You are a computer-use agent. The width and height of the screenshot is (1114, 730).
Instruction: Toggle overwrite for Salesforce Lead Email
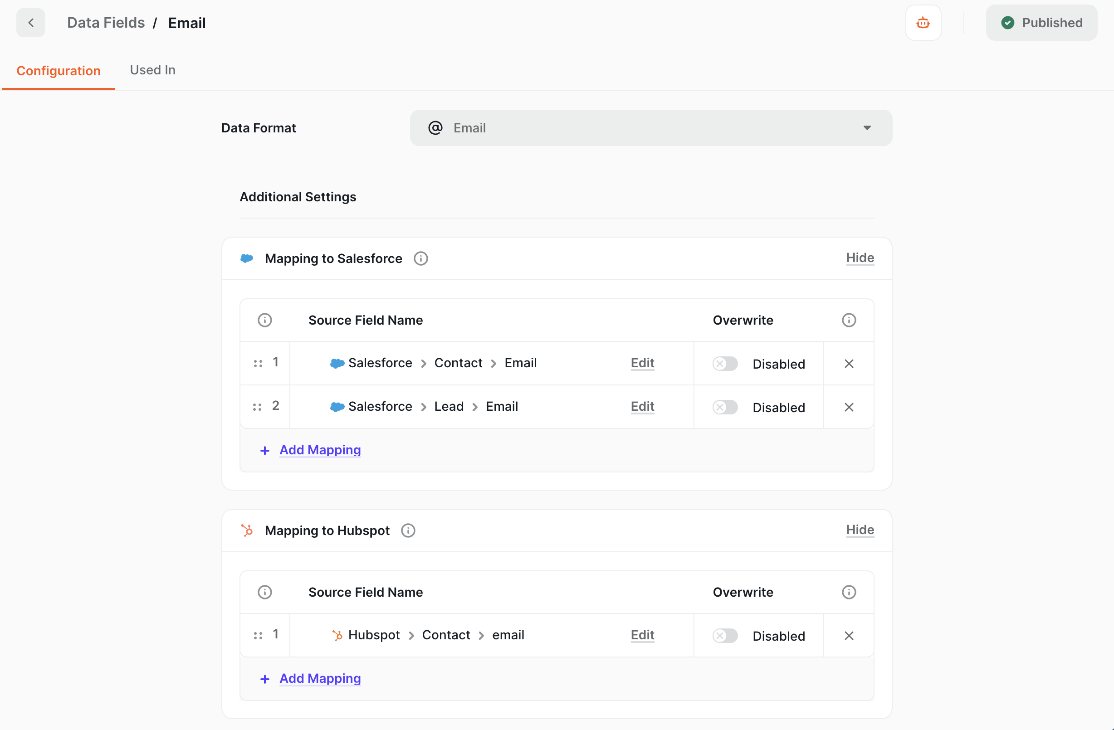click(725, 407)
